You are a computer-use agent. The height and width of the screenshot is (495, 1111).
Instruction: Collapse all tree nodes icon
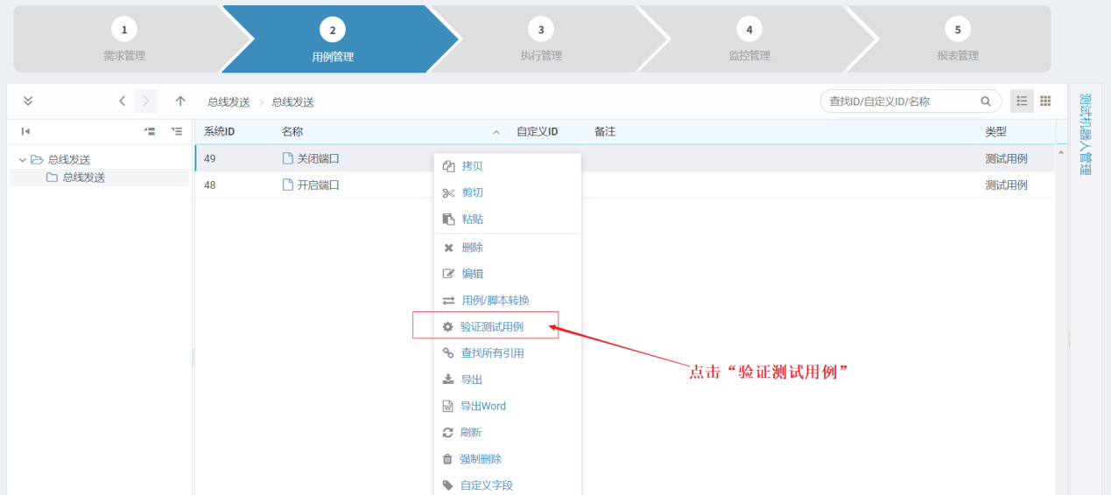(x=150, y=131)
